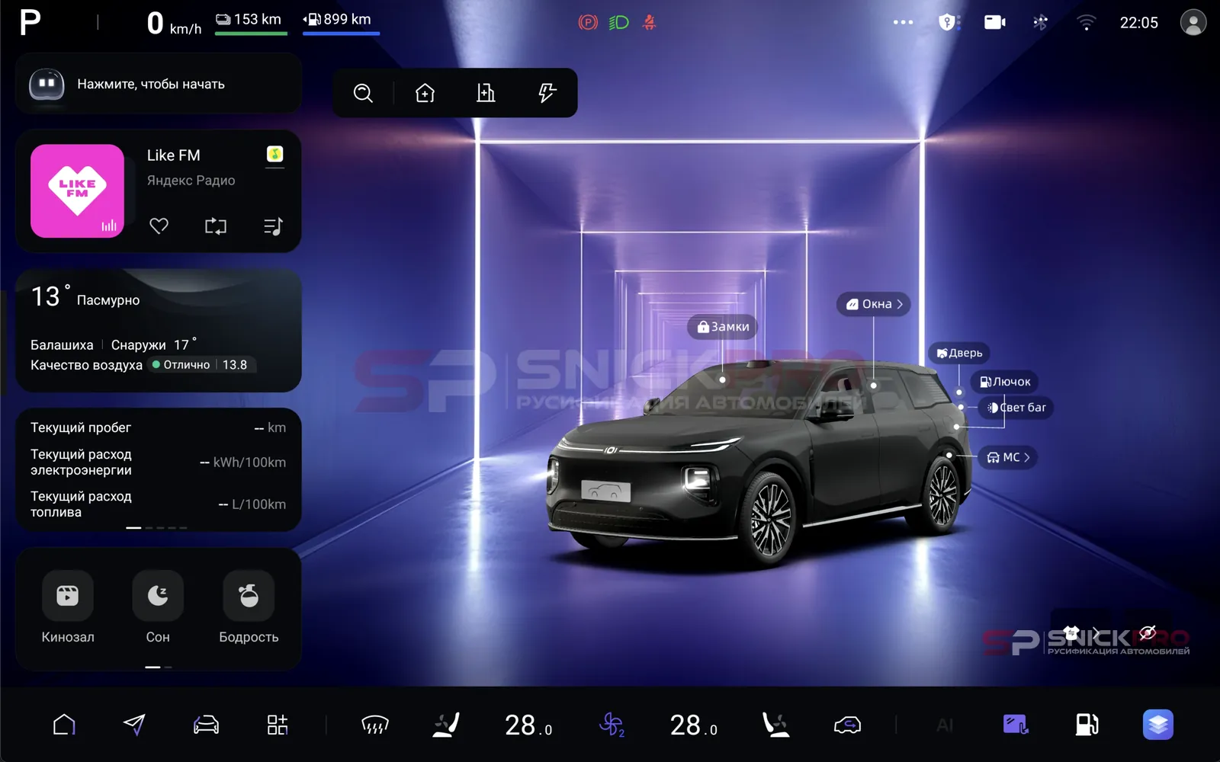Tap the Дверь door label
This screenshot has height=762, width=1220.
point(959,353)
